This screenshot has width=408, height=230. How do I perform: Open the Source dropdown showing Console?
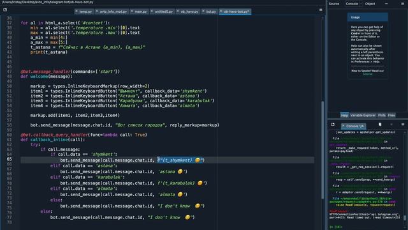tap(353, 4)
